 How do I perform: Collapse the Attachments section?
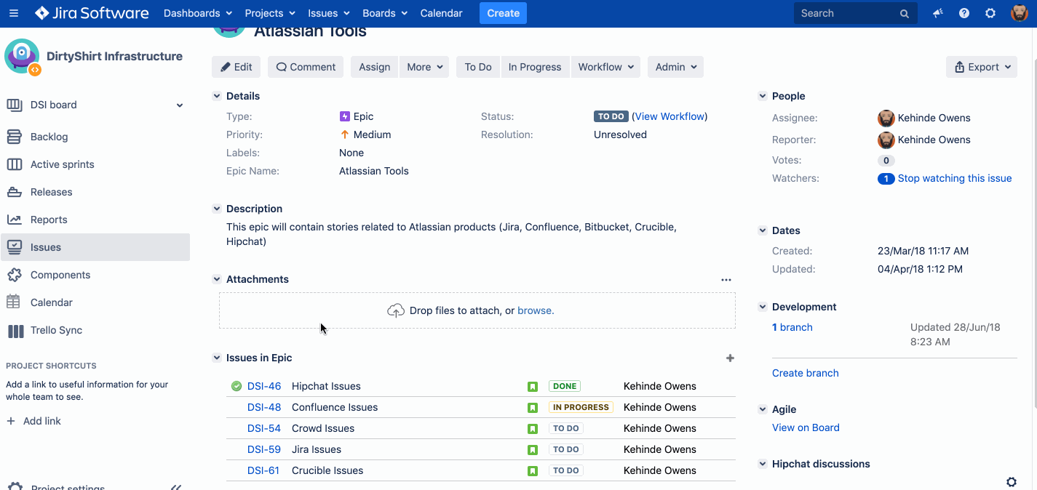pyautogui.click(x=216, y=279)
